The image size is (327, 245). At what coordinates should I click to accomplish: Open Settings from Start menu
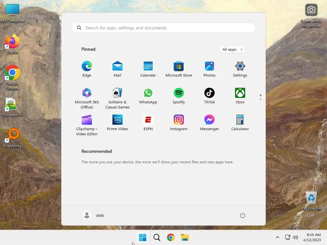(240, 69)
